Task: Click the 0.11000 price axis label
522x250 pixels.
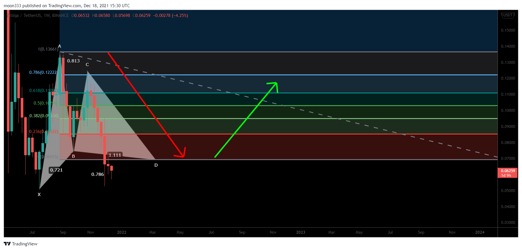Action: click(508, 94)
